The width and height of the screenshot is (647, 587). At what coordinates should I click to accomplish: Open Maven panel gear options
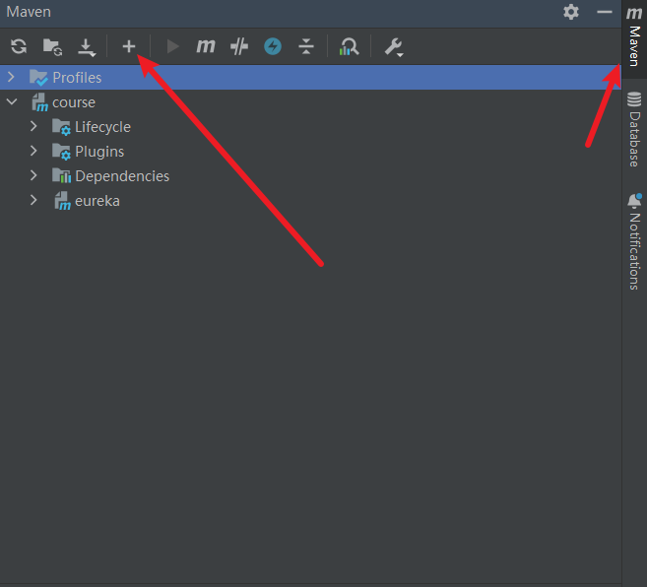coord(571,12)
